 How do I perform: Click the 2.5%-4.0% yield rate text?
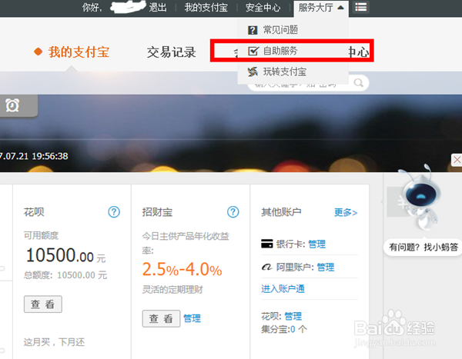click(182, 269)
